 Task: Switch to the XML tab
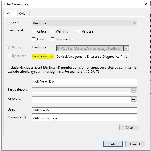point(23,13)
